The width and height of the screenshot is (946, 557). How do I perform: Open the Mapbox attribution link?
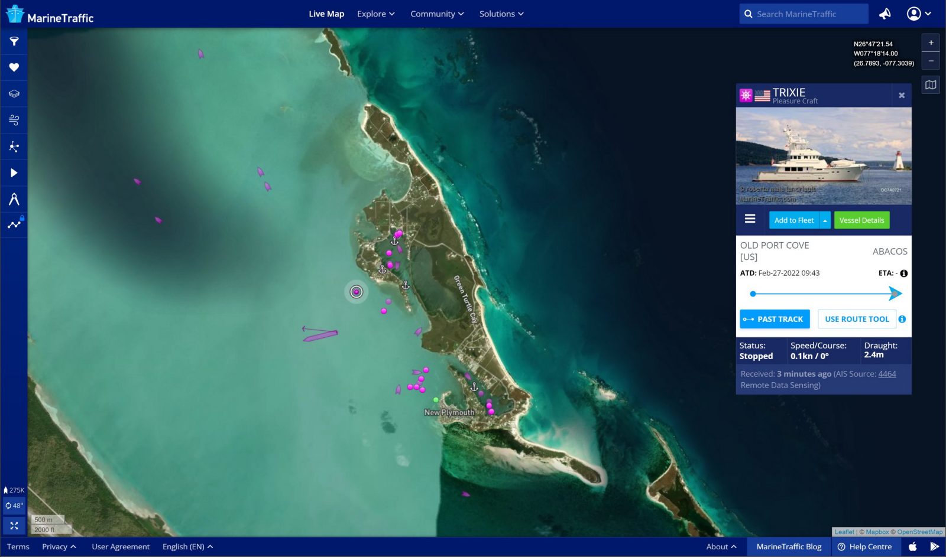(x=877, y=532)
